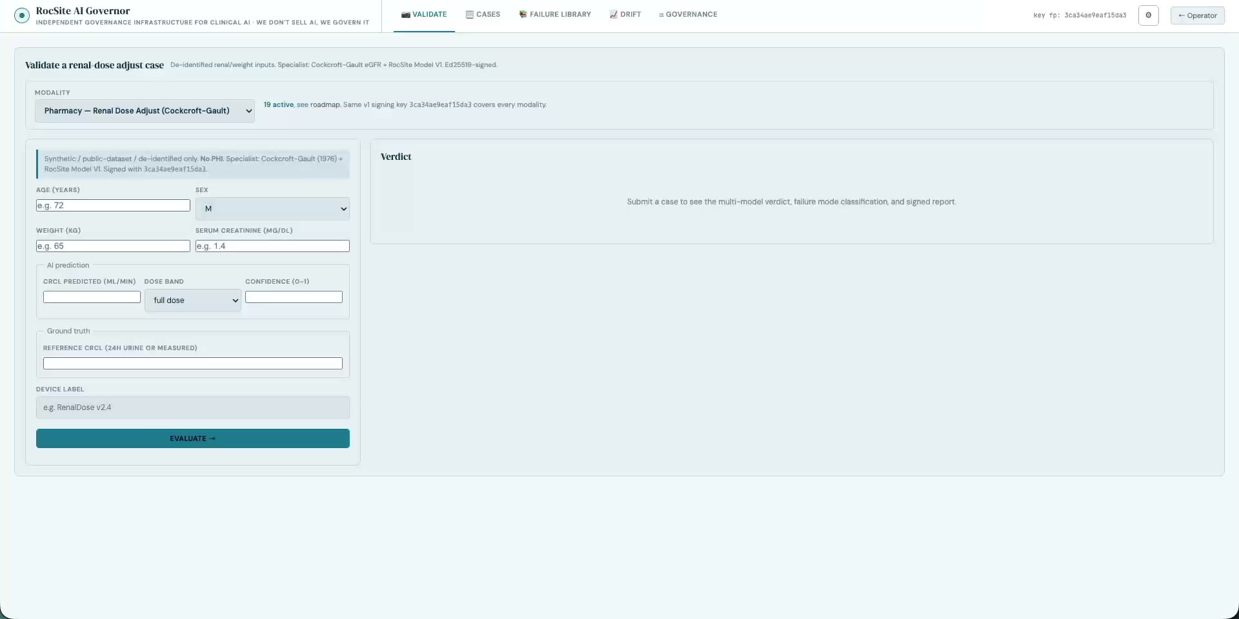Click the 'Synthetic / public-dataset' notice text

[194, 164]
